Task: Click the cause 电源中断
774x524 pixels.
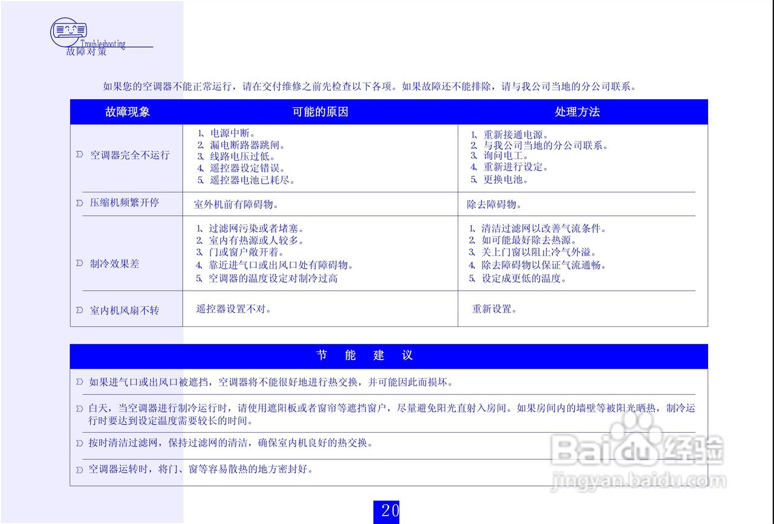Action: pos(227,134)
